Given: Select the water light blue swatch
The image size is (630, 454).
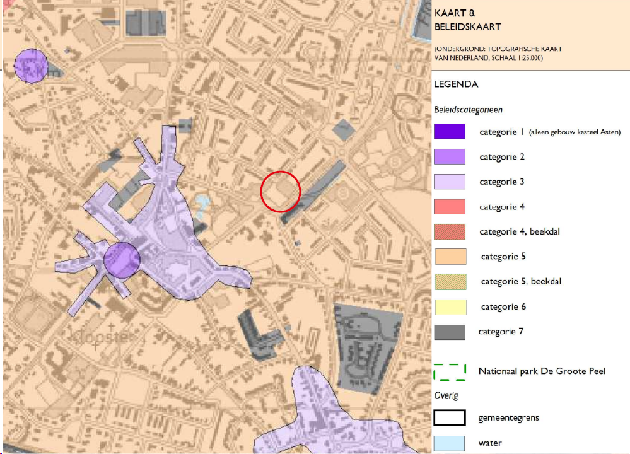Looking at the screenshot, I should (449, 443).
